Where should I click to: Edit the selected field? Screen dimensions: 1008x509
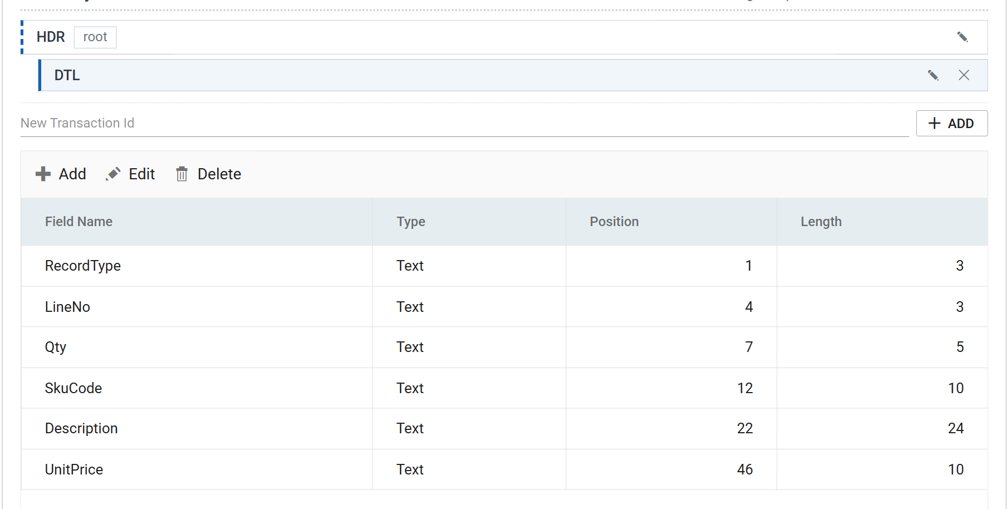click(x=130, y=174)
